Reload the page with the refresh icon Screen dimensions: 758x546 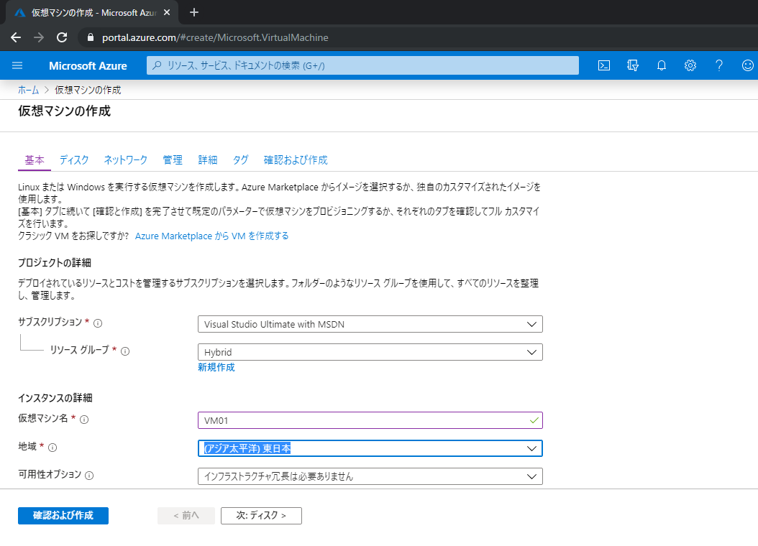click(x=62, y=37)
